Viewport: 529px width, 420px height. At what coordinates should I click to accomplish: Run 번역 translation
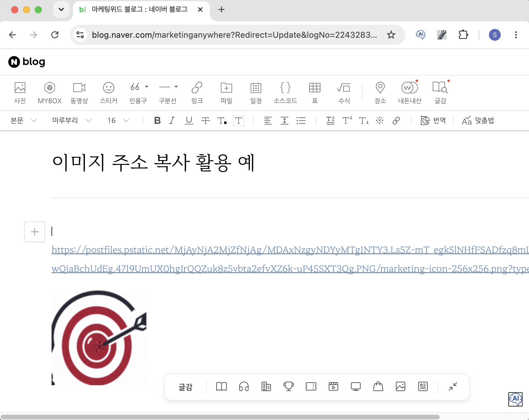[433, 120]
